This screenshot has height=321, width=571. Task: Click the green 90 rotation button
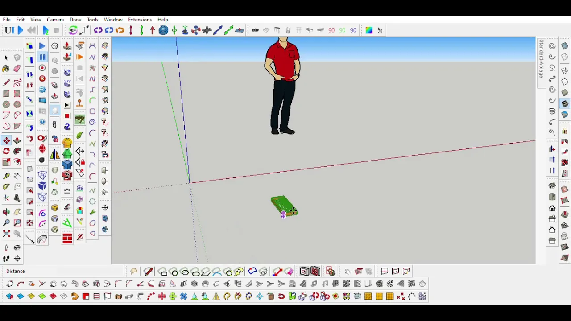pos(342,30)
